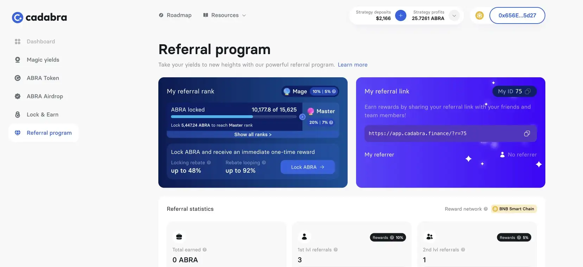Go to Lock & Earn page
Viewport: 583px width, 267px height.
43,115
